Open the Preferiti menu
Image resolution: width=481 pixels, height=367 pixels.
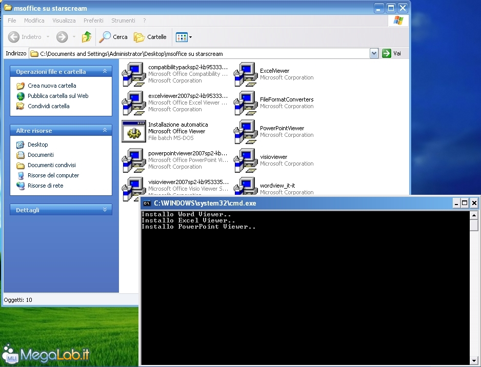coord(93,21)
